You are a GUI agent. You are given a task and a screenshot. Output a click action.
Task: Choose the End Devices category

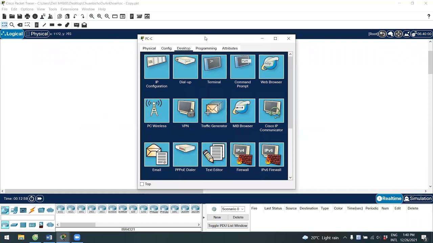pyautogui.click(x=14, y=210)
